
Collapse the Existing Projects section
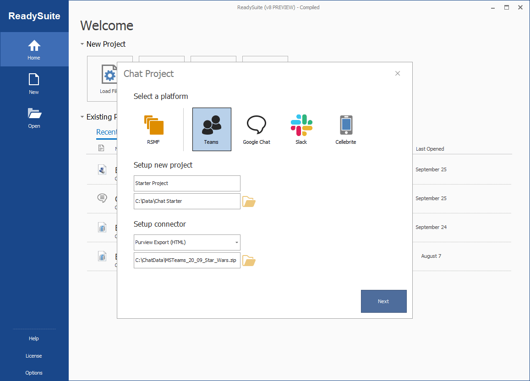pyautogui.click(x=82, y=117)
